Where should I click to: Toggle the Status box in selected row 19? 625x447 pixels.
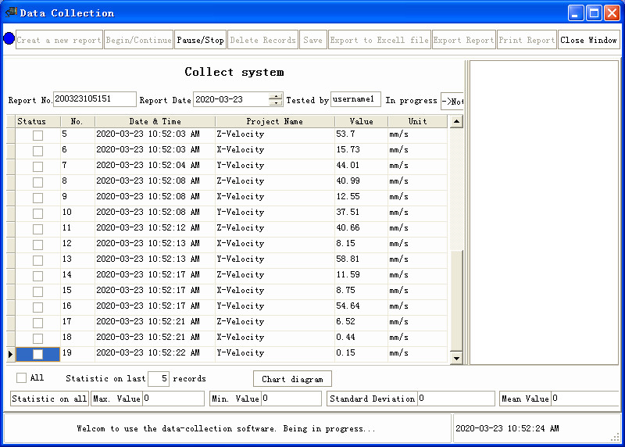click(37, 354)
